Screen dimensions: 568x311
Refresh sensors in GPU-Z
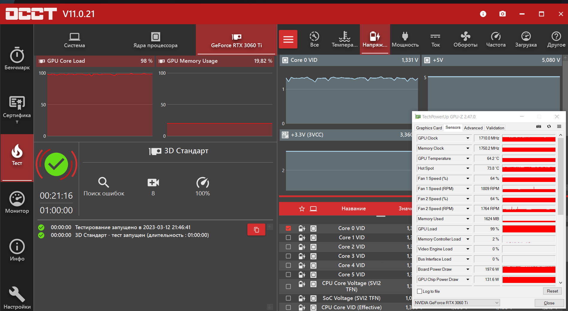click(x=549, y=126)
